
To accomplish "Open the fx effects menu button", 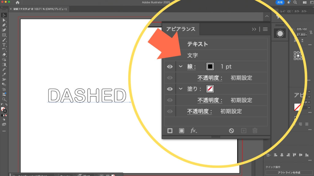I will pyautogui.click(x=193, y=131).
